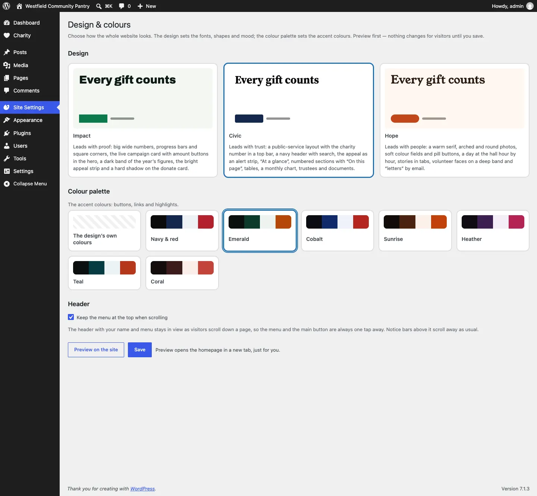Choose the Heather colour palette
This screenshot has width=537, height=496.
click(493, 231)
